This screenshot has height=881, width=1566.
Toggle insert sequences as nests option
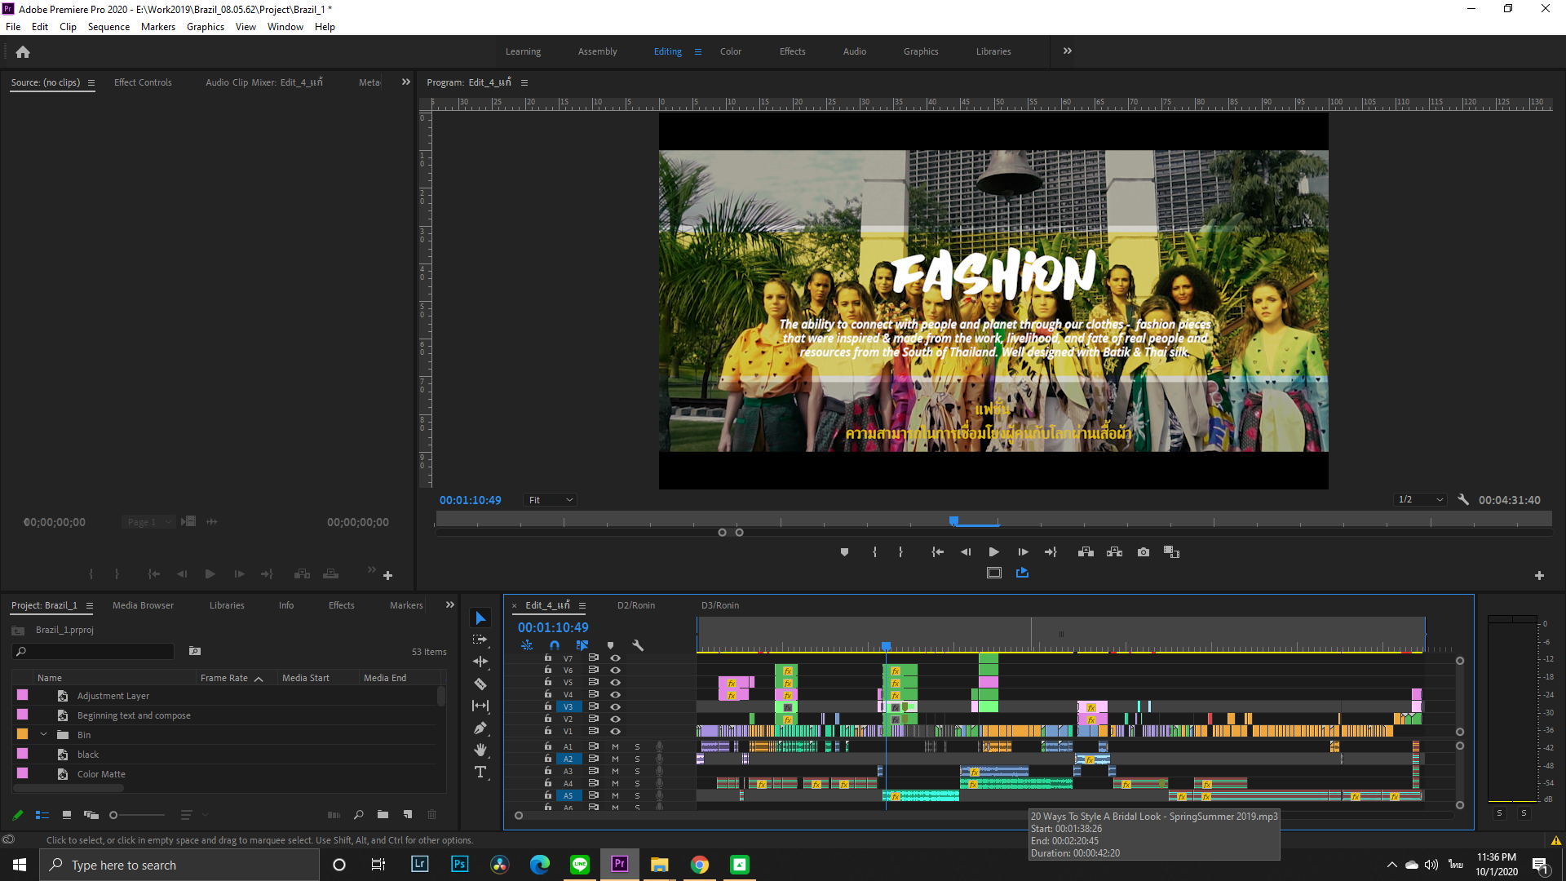point(527,645)
